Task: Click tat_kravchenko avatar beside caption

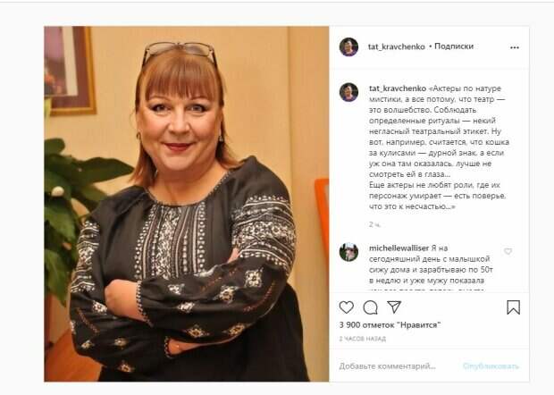Action: [348, 92]
